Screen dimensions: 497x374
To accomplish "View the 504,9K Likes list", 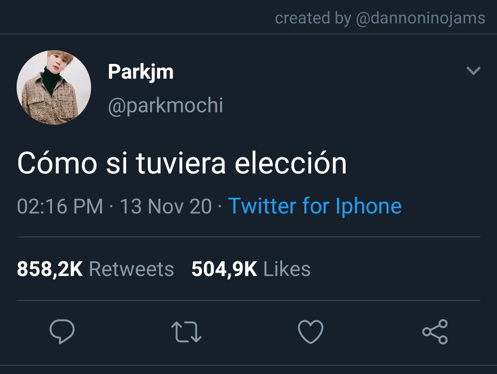I will click(251, 269).
